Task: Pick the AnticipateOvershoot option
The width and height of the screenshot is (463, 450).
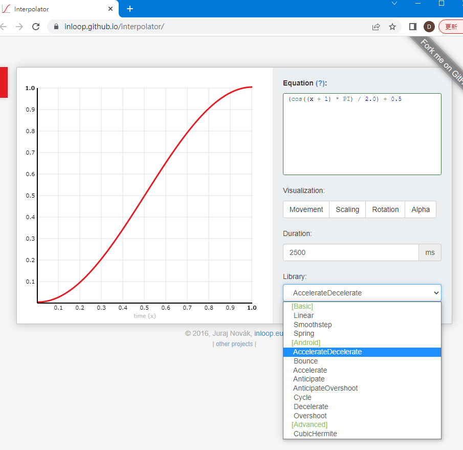Action: pyautogui.click(x=362, y=388)
